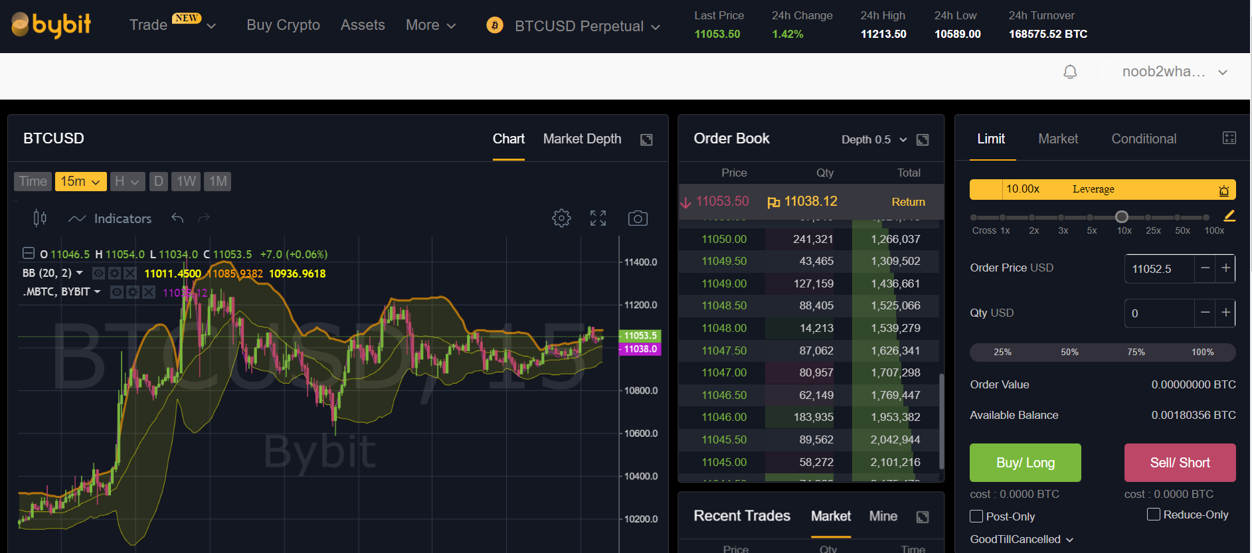This screenshot has height=553, width=1252.
Task: Open GoodTillCancelled time-in-force dropdown
Action: click(x=1022, y=539)
